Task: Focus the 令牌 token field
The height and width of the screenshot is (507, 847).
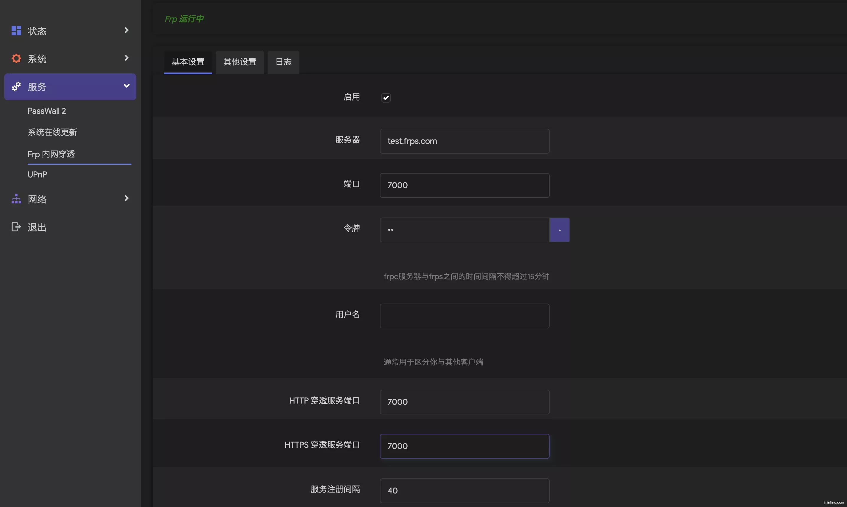Action: click(x=464, y=230)
